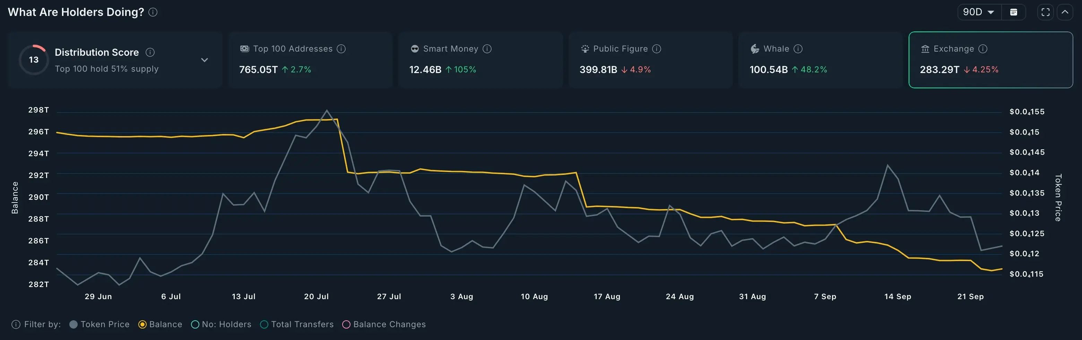
Task: Expand the Distribution Score details chevron
Action: (x=205, y=60)
